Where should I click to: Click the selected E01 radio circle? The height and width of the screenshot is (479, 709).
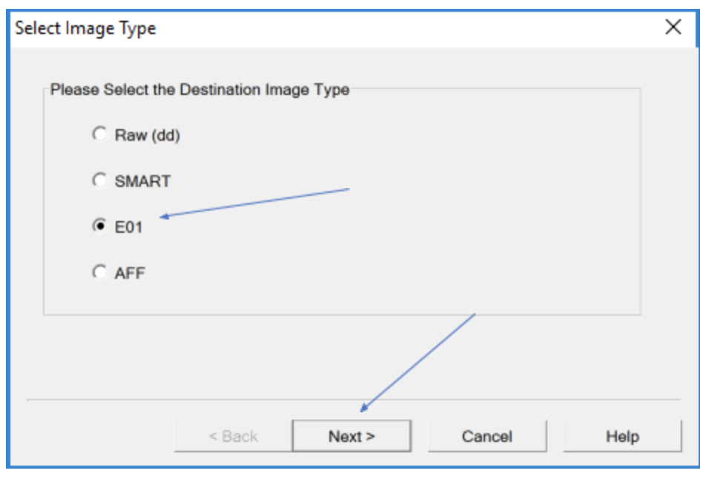[99, 227]
